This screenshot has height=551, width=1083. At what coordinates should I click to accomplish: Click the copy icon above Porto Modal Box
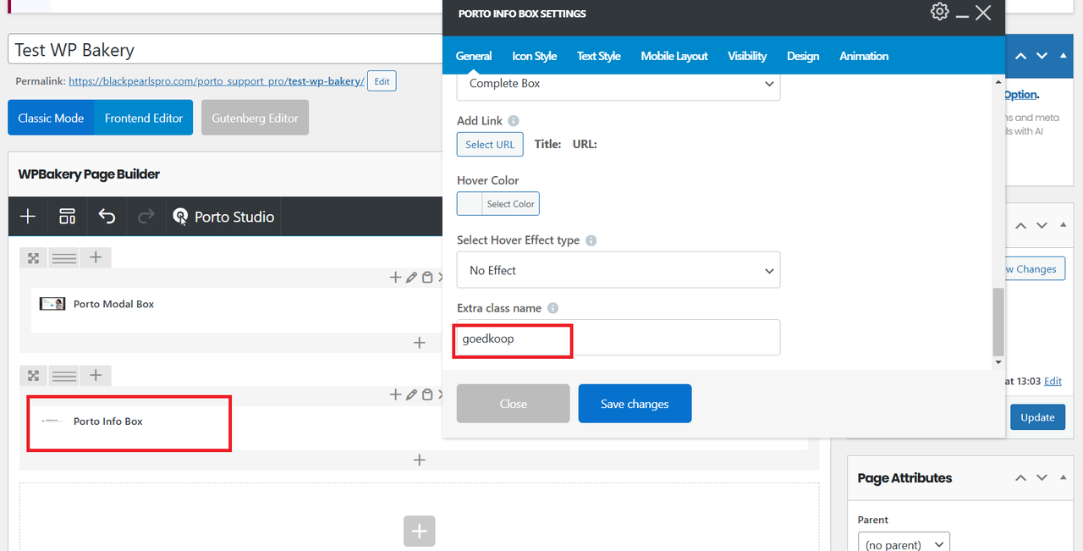tap(427, 277)
